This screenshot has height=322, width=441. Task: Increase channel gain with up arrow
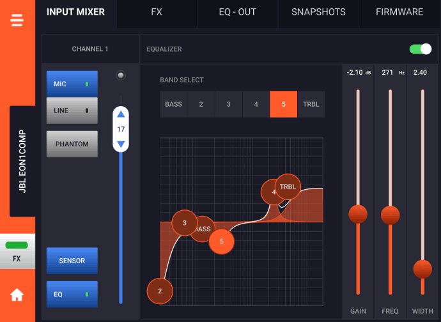point(121,115)
